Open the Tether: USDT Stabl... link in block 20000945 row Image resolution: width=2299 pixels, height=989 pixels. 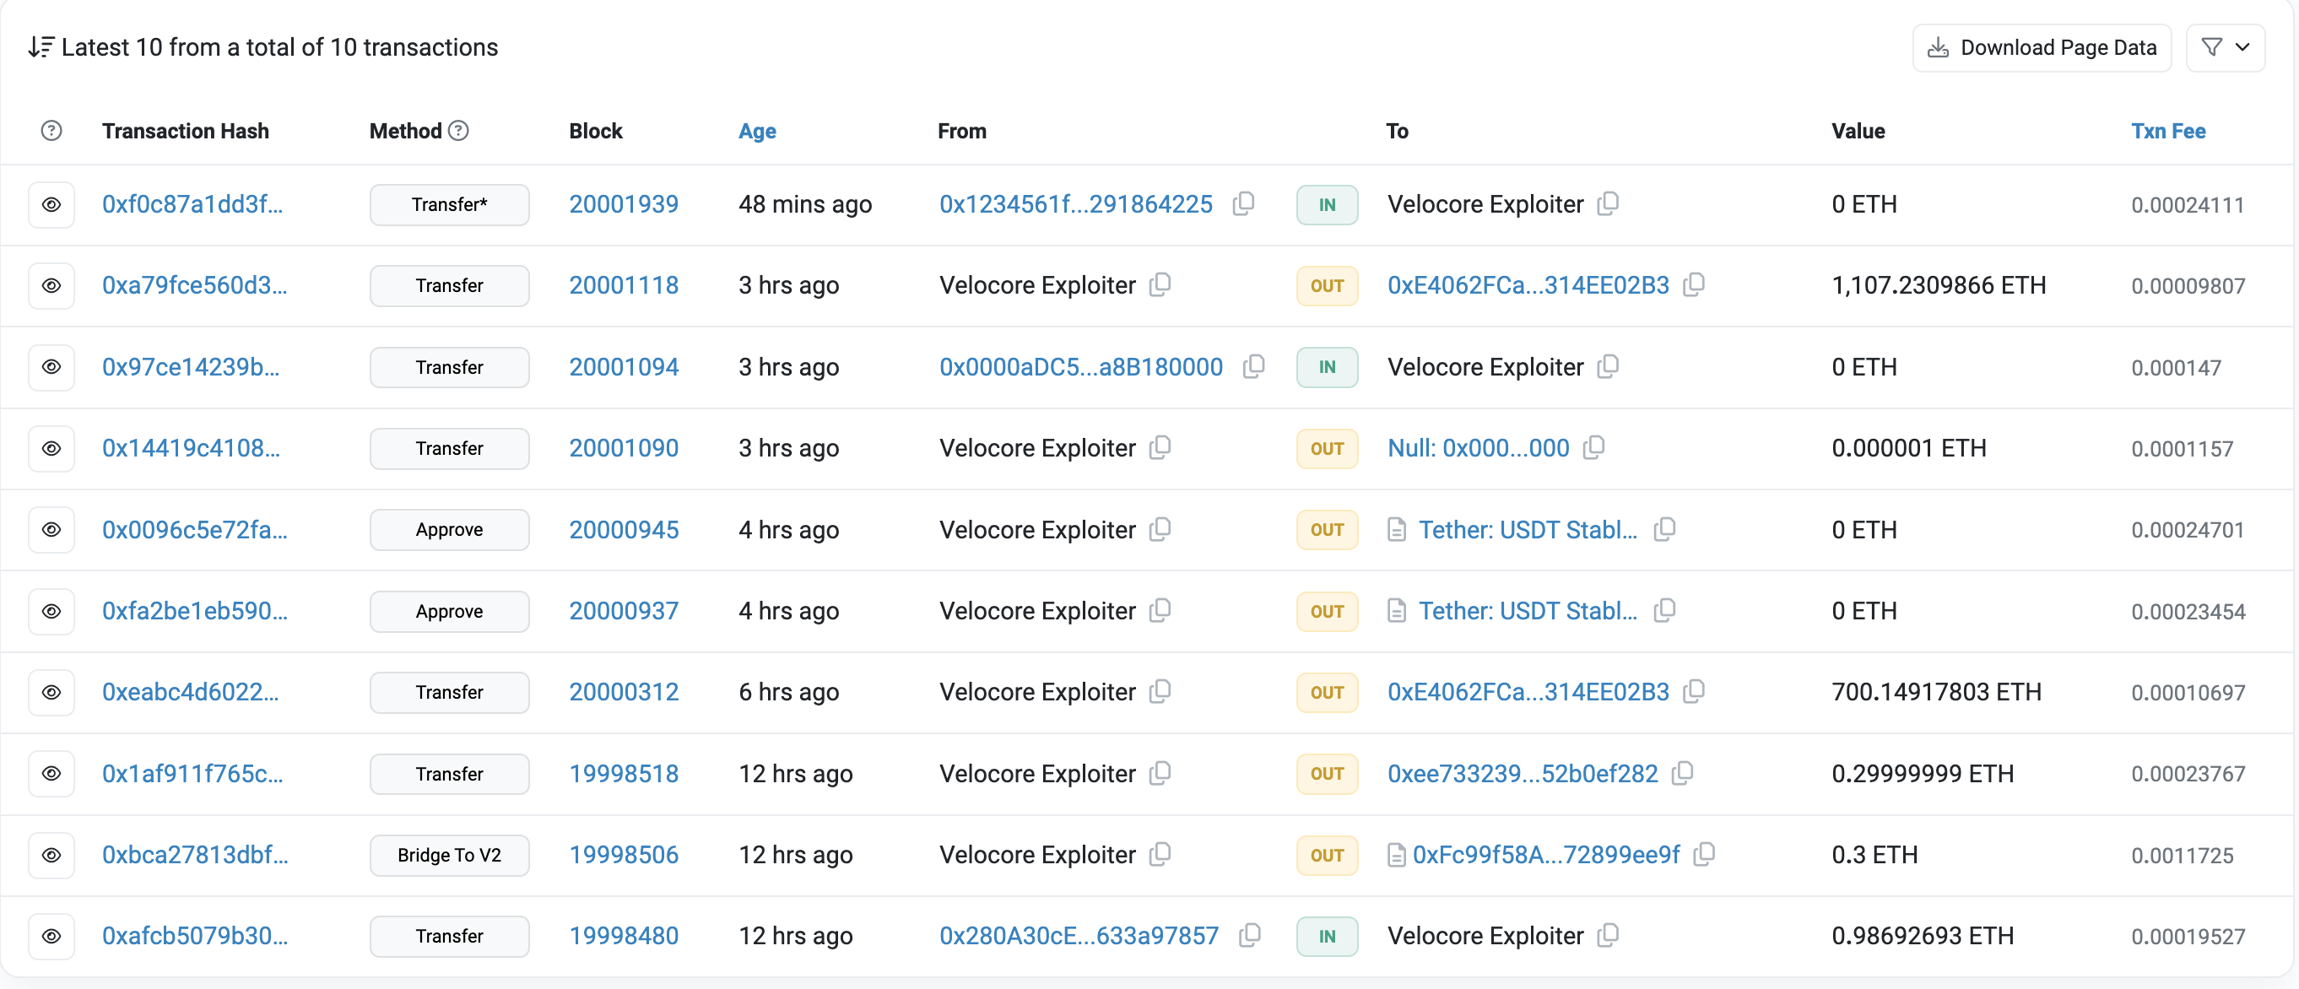pos(1527,529)
